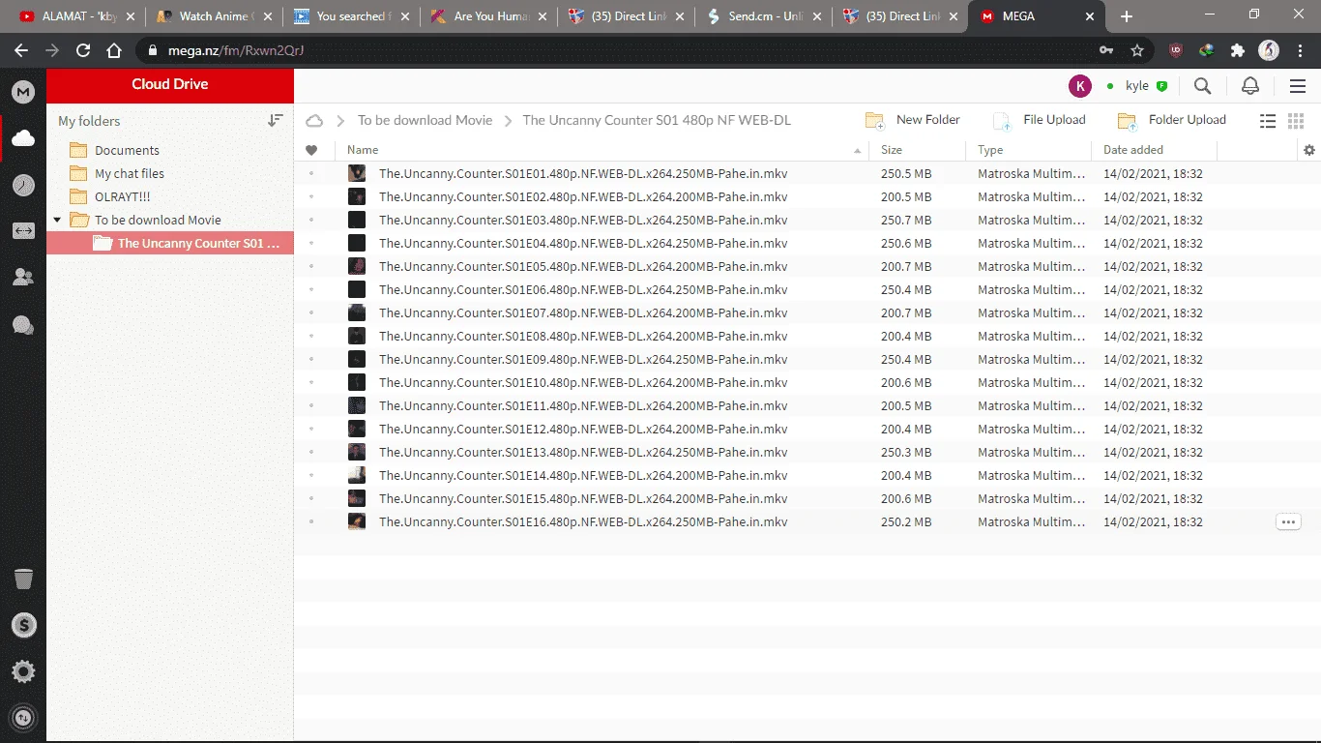The height and width of the screenshot is (743, 1321).
Task: Toggle favourite dot for S01E08 file
Action: (311, 336)
